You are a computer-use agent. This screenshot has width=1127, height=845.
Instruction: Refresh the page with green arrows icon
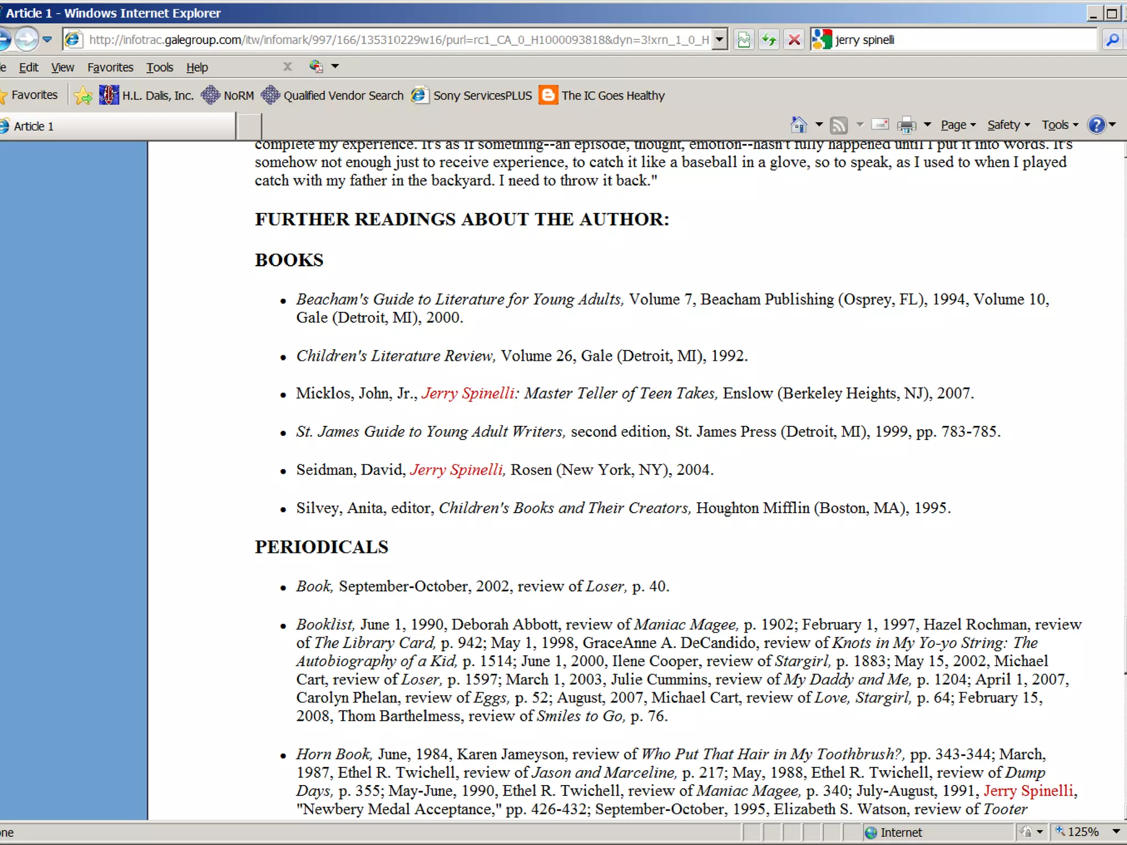(x=769, y=40)
